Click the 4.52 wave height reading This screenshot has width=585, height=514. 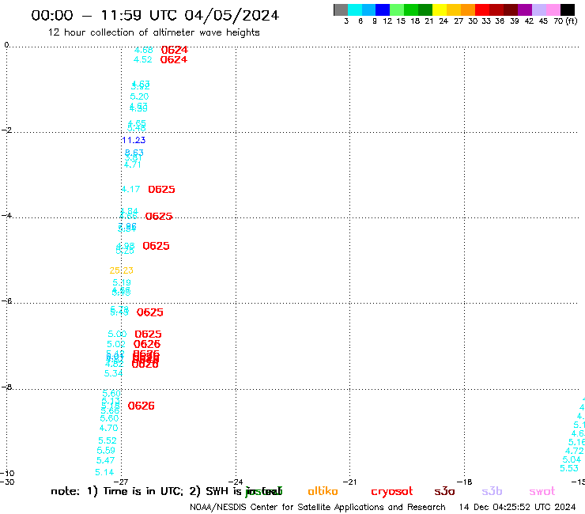(x=143, y=60)
